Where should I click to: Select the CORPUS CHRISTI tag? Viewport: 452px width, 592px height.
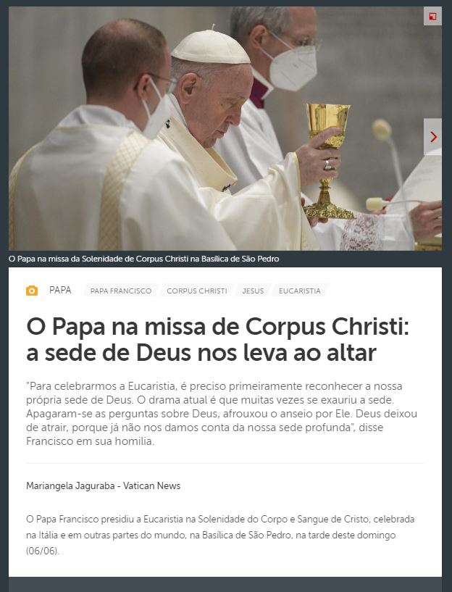coord(197,291)
